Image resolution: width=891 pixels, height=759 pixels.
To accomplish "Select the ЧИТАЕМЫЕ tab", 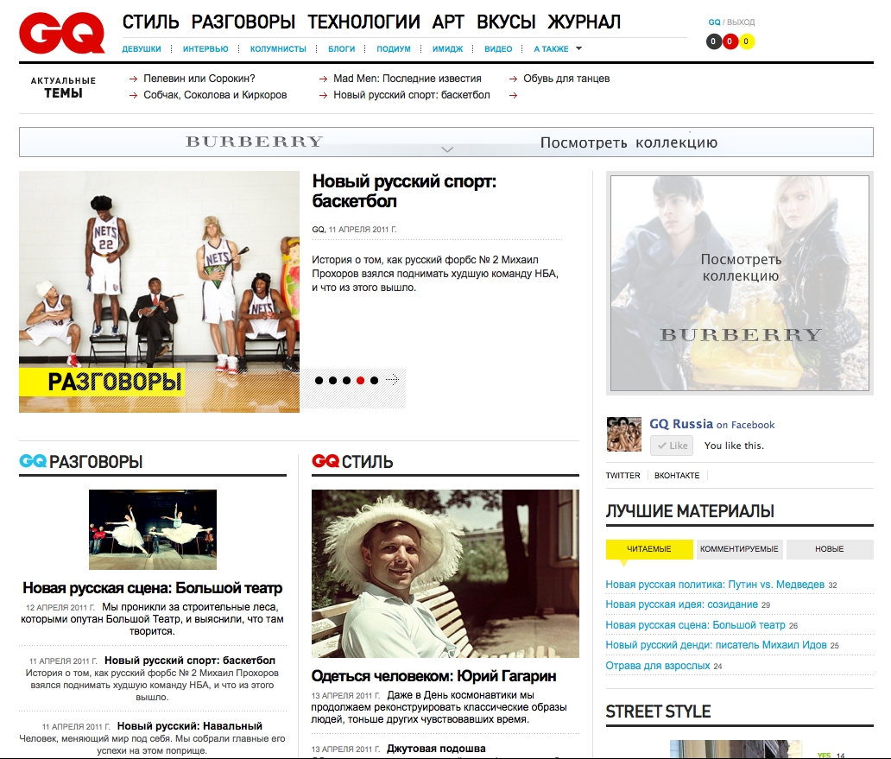I will (649, 549).
